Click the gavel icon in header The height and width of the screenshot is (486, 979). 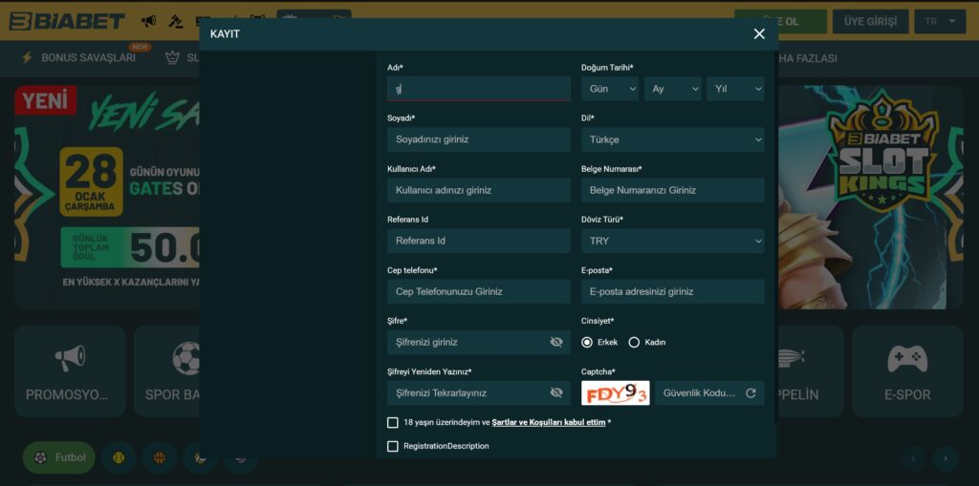click(x=176, y=21)
